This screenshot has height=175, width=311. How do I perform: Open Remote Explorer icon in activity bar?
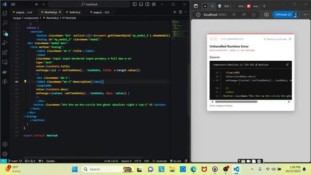tap(5, 62)
